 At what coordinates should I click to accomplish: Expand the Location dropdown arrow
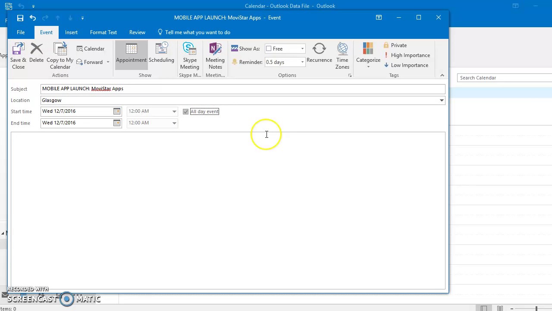point(442,100)
